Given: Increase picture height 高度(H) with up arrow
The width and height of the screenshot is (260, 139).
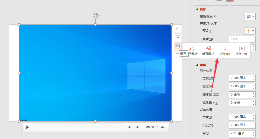Looking at the screenshot, I should click(x=253, y=85).
